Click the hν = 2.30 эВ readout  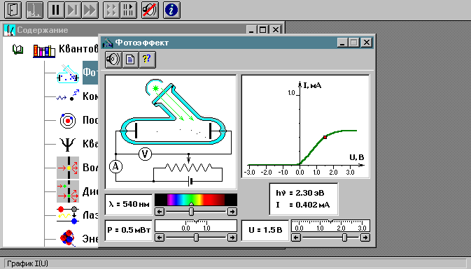(300, 193)
